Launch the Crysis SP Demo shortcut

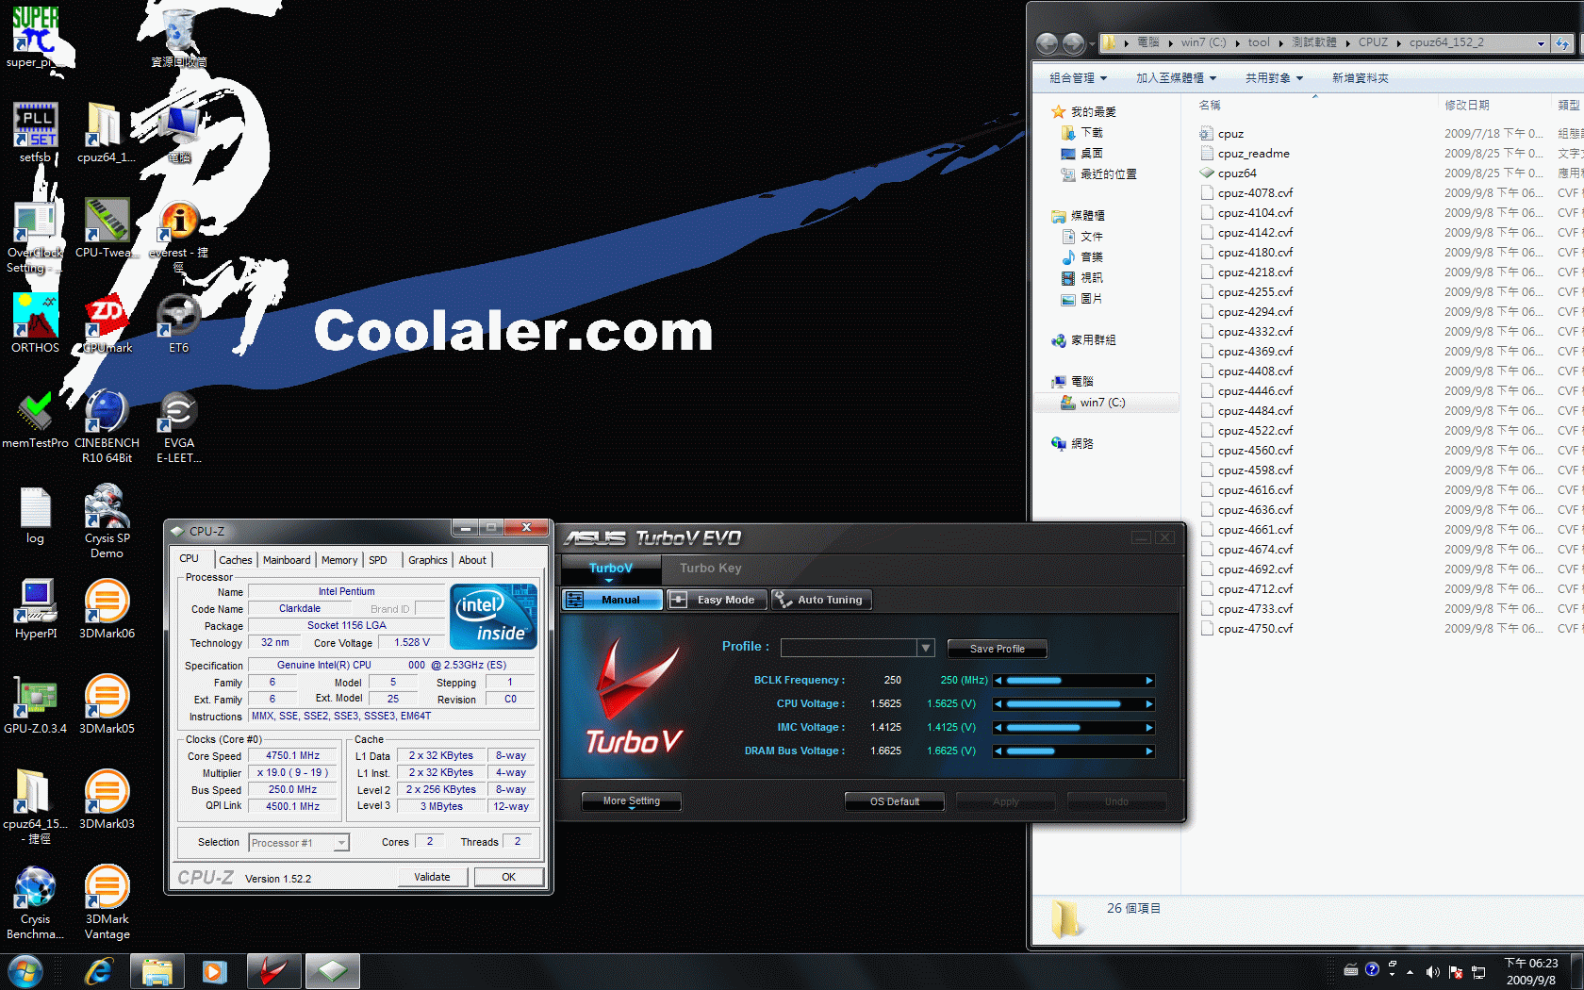pos(107,521)
